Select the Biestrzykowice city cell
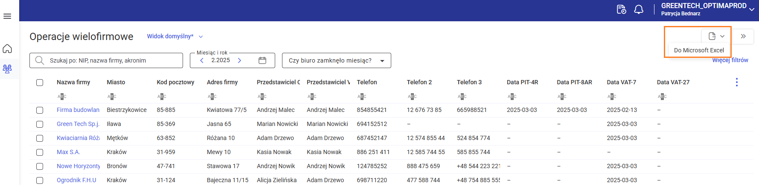The height and width of the screenshot is (186, 759). [x=127, y=110]
